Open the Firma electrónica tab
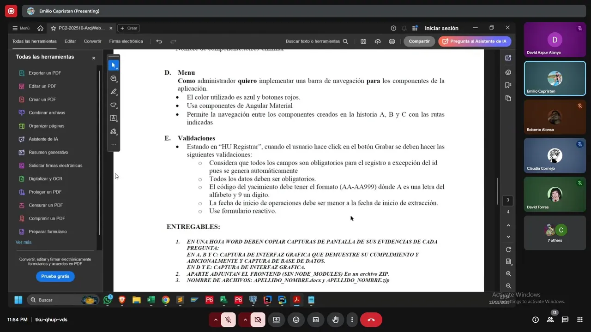This screenshot has width=591, height=332. [x=126, y=41]
